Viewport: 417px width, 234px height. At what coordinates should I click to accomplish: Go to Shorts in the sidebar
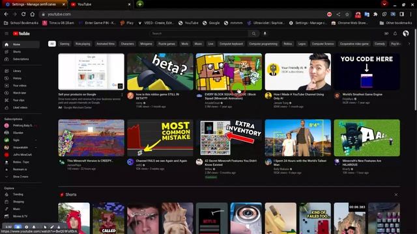pyautogui.click(x=21, y=52)
